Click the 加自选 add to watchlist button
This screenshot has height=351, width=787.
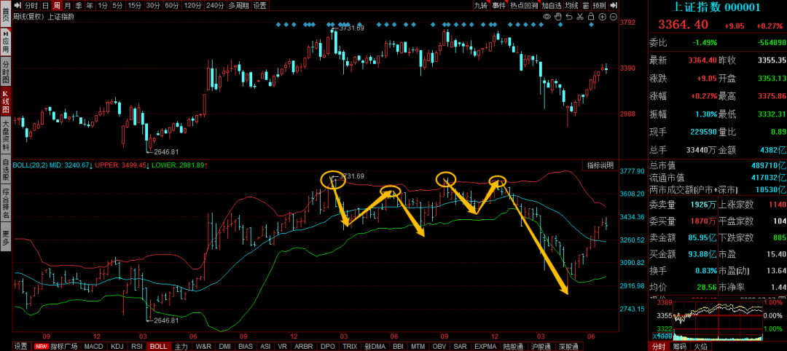[x=551, y=5]
